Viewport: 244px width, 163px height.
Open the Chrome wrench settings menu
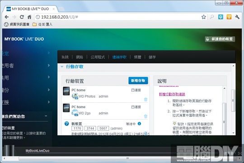[237, 17]
